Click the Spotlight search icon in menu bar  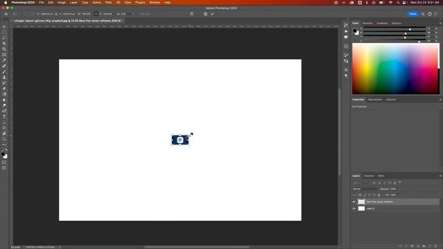click(x=398, y=3)
